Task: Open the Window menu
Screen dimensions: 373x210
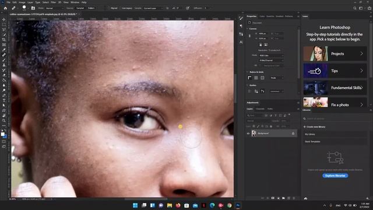Action: [x=75, y=2]
